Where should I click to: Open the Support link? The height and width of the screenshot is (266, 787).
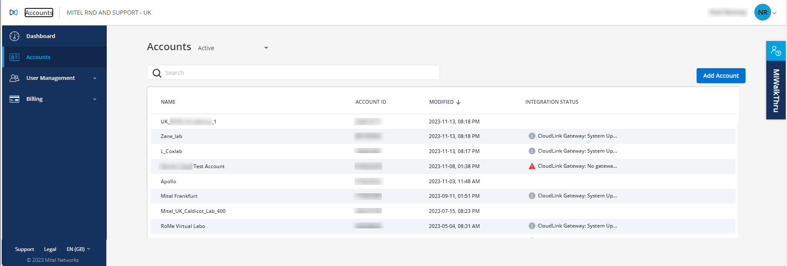[24, 249]
